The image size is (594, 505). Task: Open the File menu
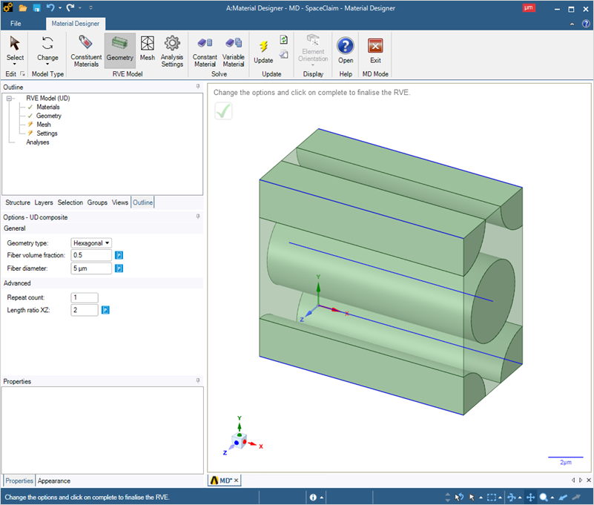tap(16, 24)
